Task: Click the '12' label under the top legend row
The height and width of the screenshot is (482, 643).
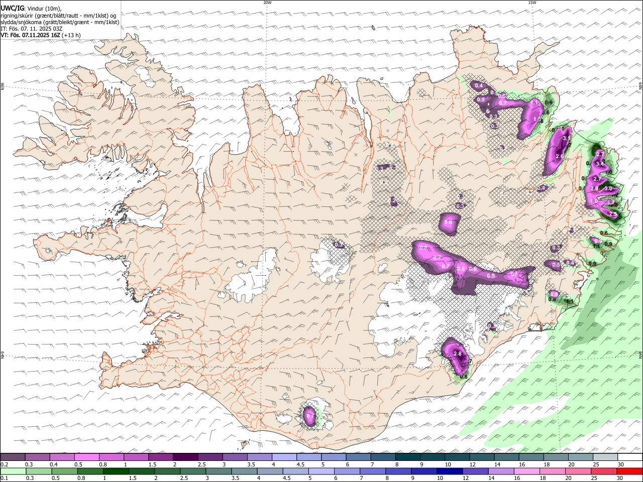Action: tap(473, 464)
